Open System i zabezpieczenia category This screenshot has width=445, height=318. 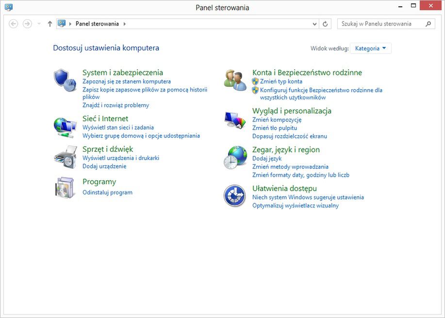pyautogui.click(x=123, y=73)
